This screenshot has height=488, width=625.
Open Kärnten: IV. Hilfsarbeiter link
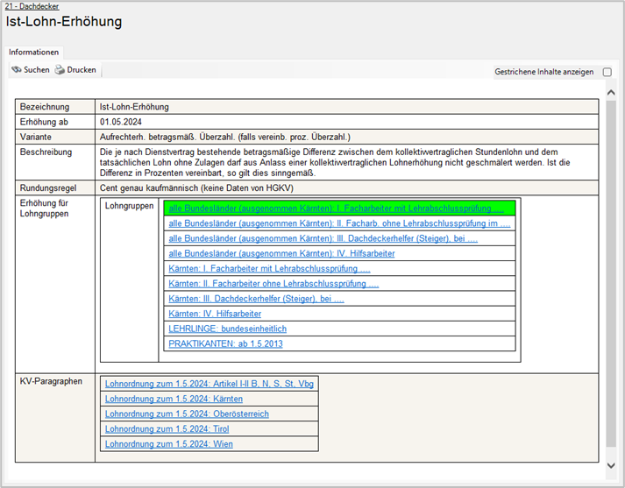click(215, 314)
